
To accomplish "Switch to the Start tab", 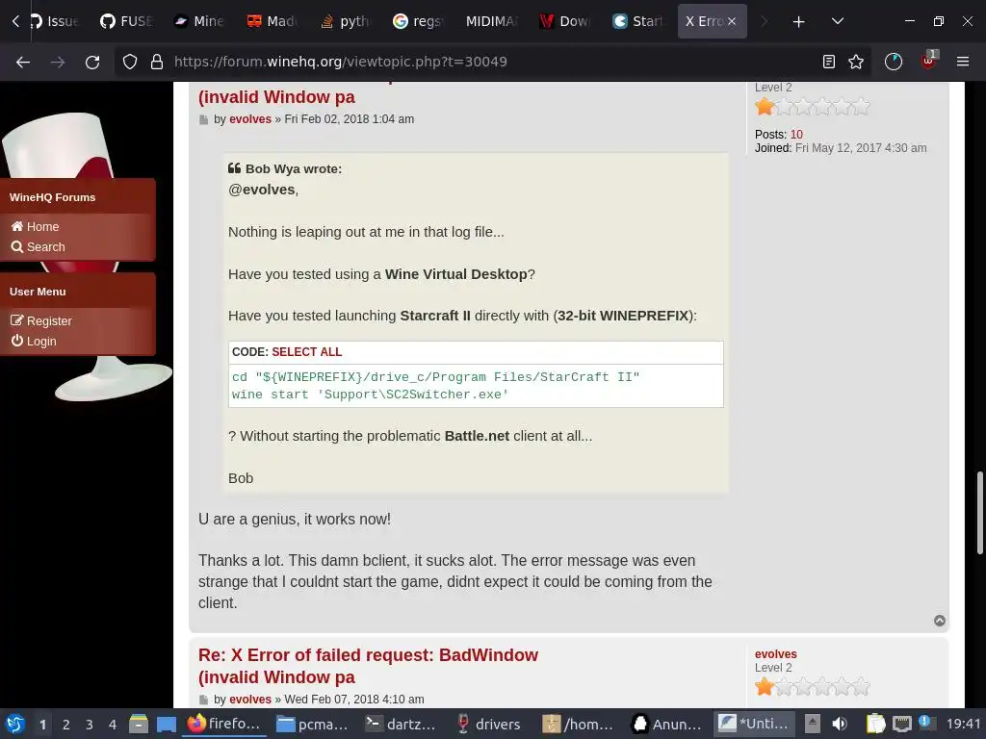I will [637, 21].
